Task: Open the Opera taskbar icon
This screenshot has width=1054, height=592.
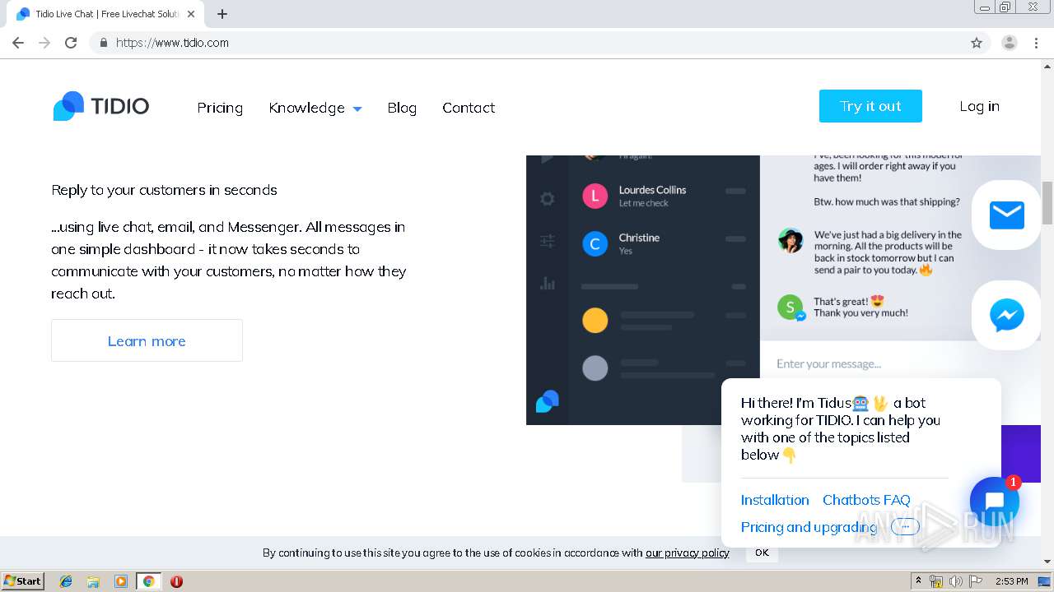Action: pyautogui.click(x=176, y=581)
